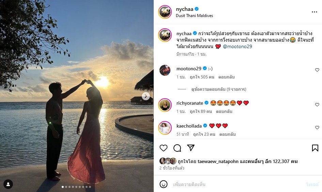Like kaechollada's comment heart
Screen dimensions: 322x192
pos(317,128)
